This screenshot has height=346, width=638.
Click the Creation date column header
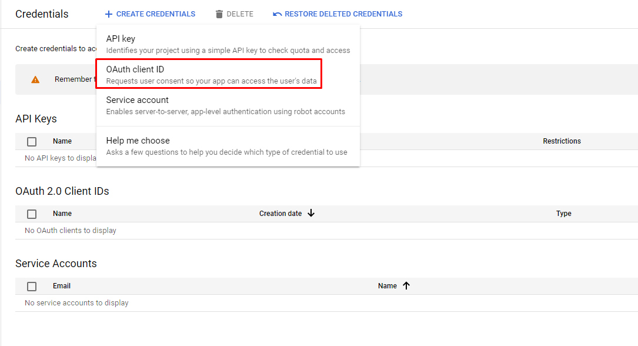(280, 213)
